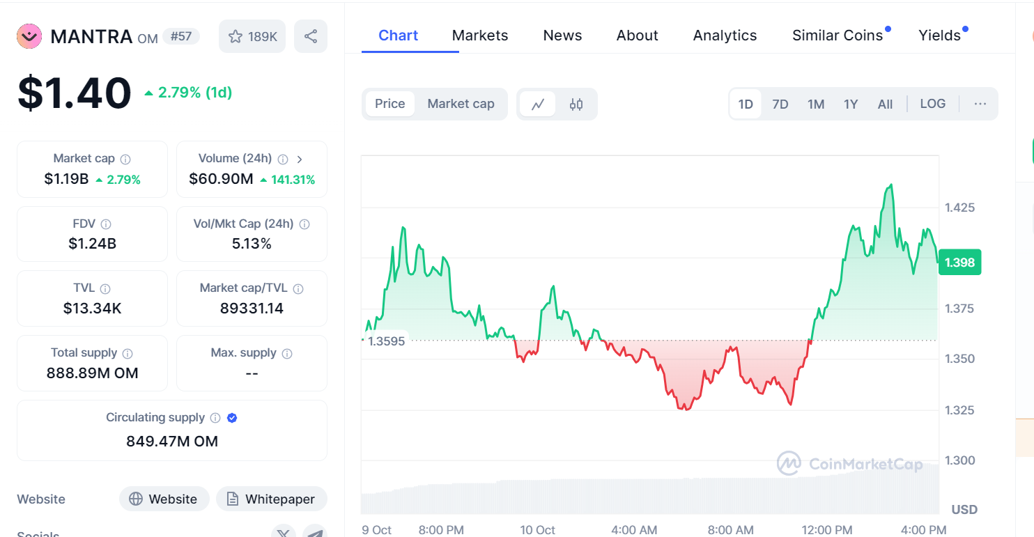Viewport: 1034px width, 537px height.
Task: Add MANTRA to watchlist with star button
Action: coord(252,36)
